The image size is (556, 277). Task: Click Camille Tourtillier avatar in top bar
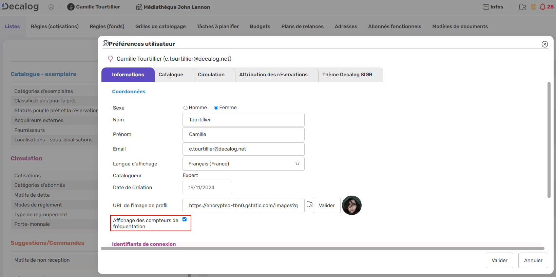click(x=71, y=7)
